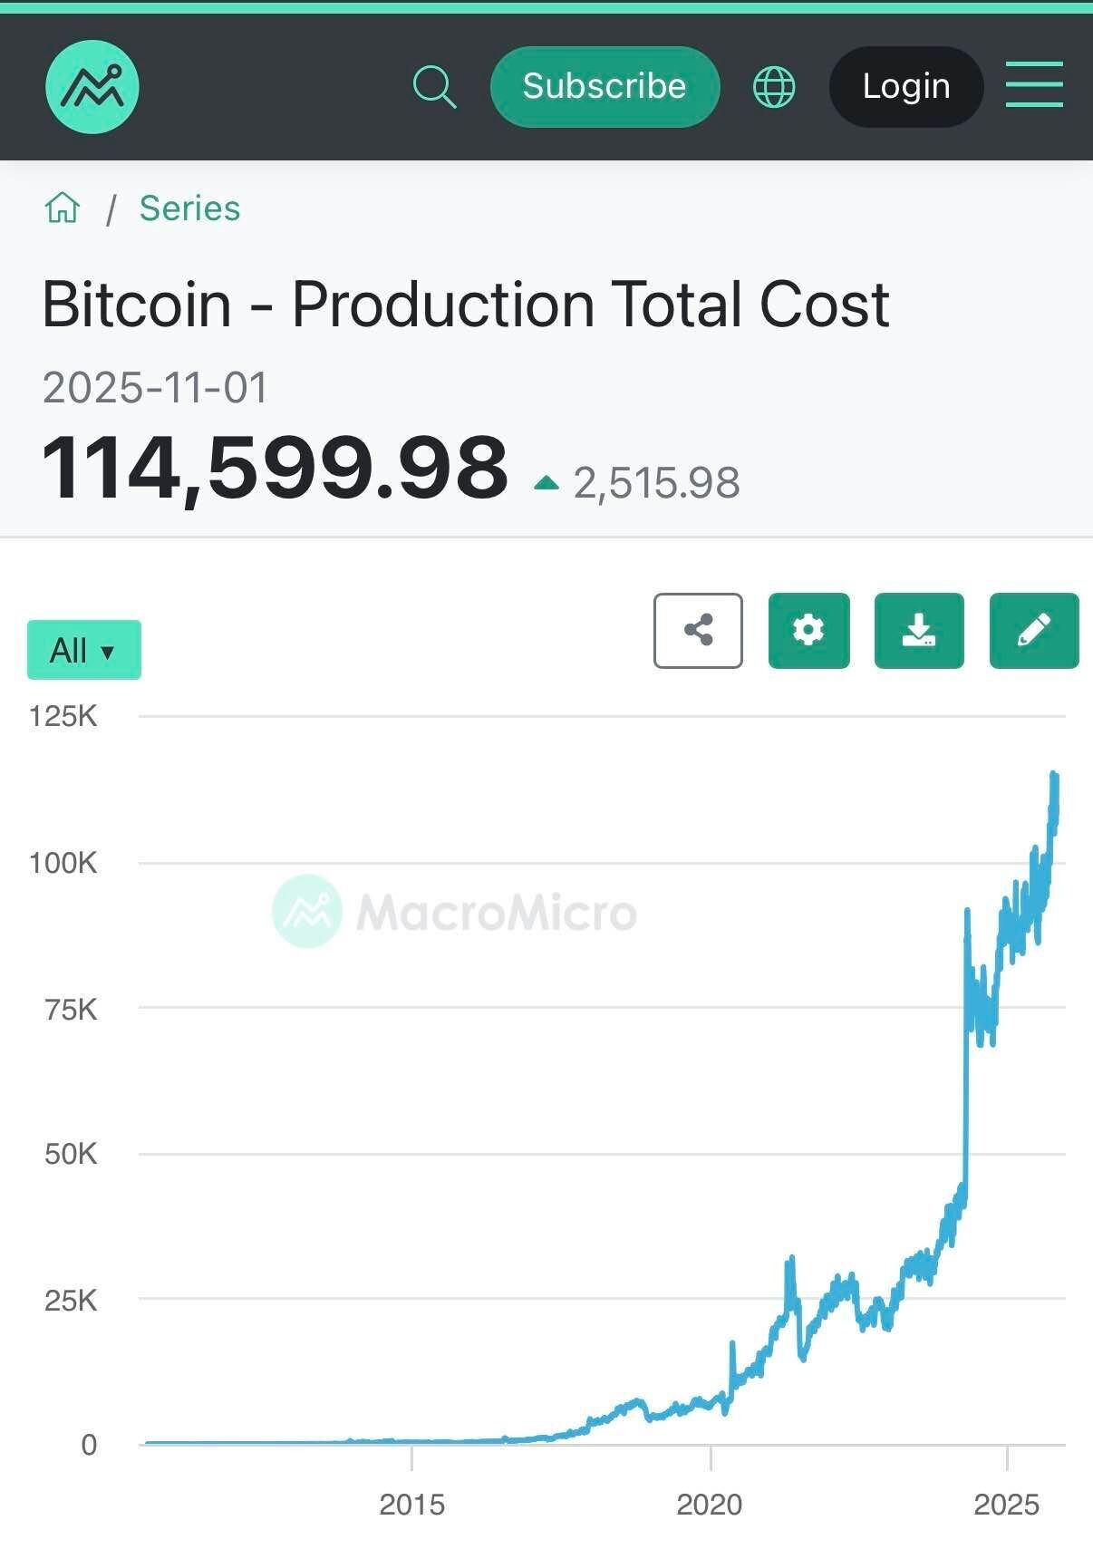Click the latest peak of chart line

click(1054, 775)
